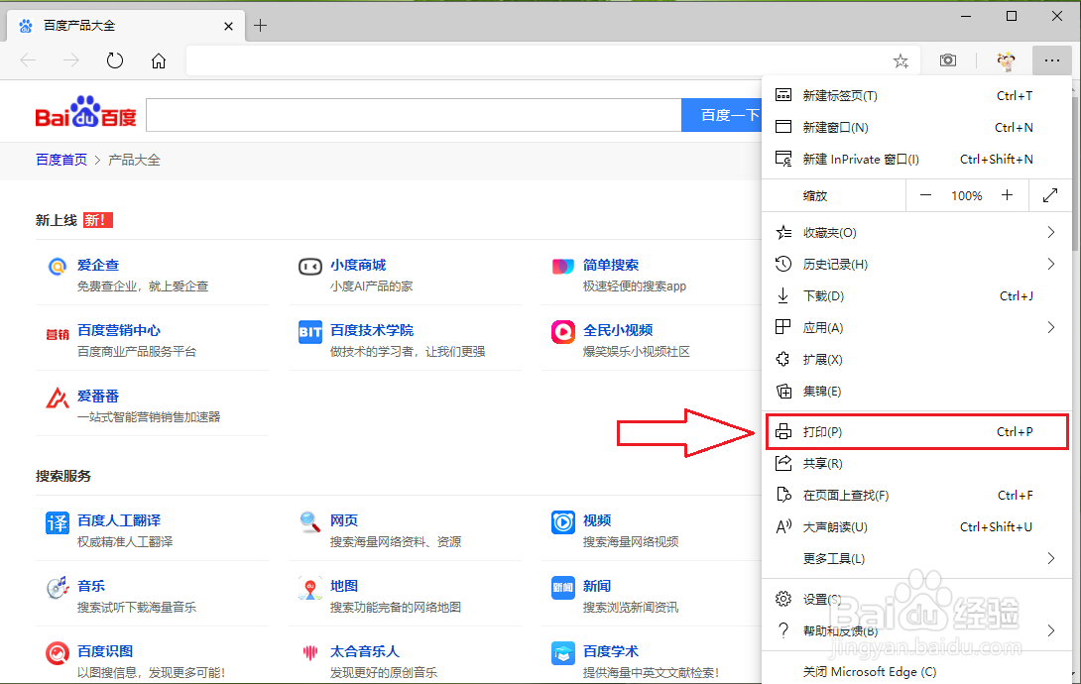
Task: Click the 地图 map pin icon
Action: tap(310, 588)
